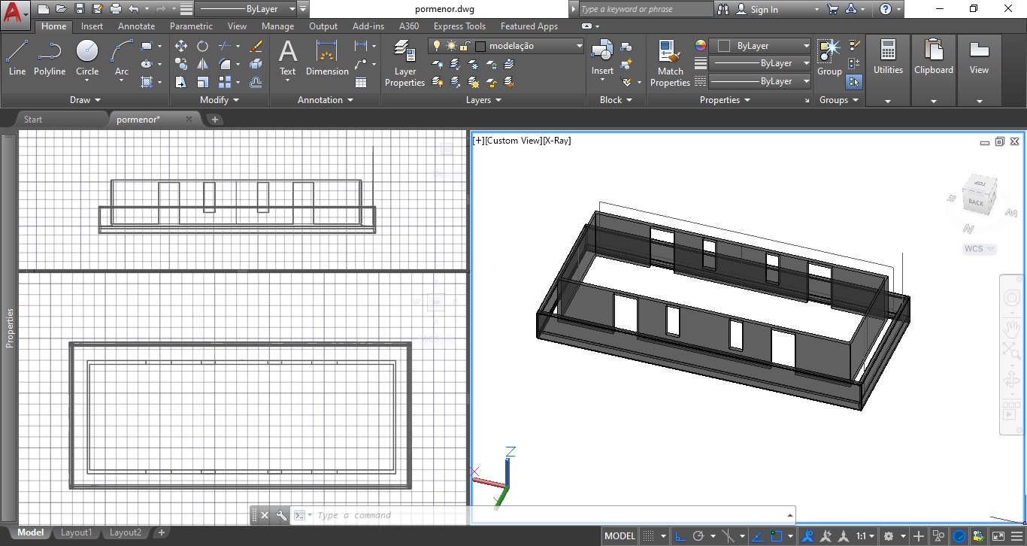Open the modelação layer dropdown

579,46
